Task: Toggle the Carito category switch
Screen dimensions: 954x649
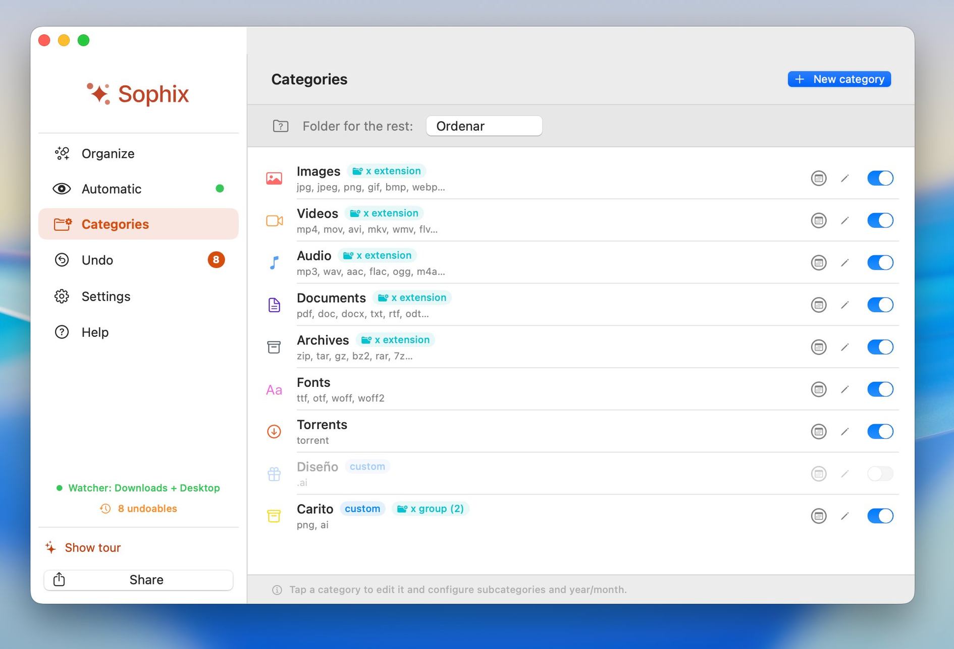Action: 880,516
